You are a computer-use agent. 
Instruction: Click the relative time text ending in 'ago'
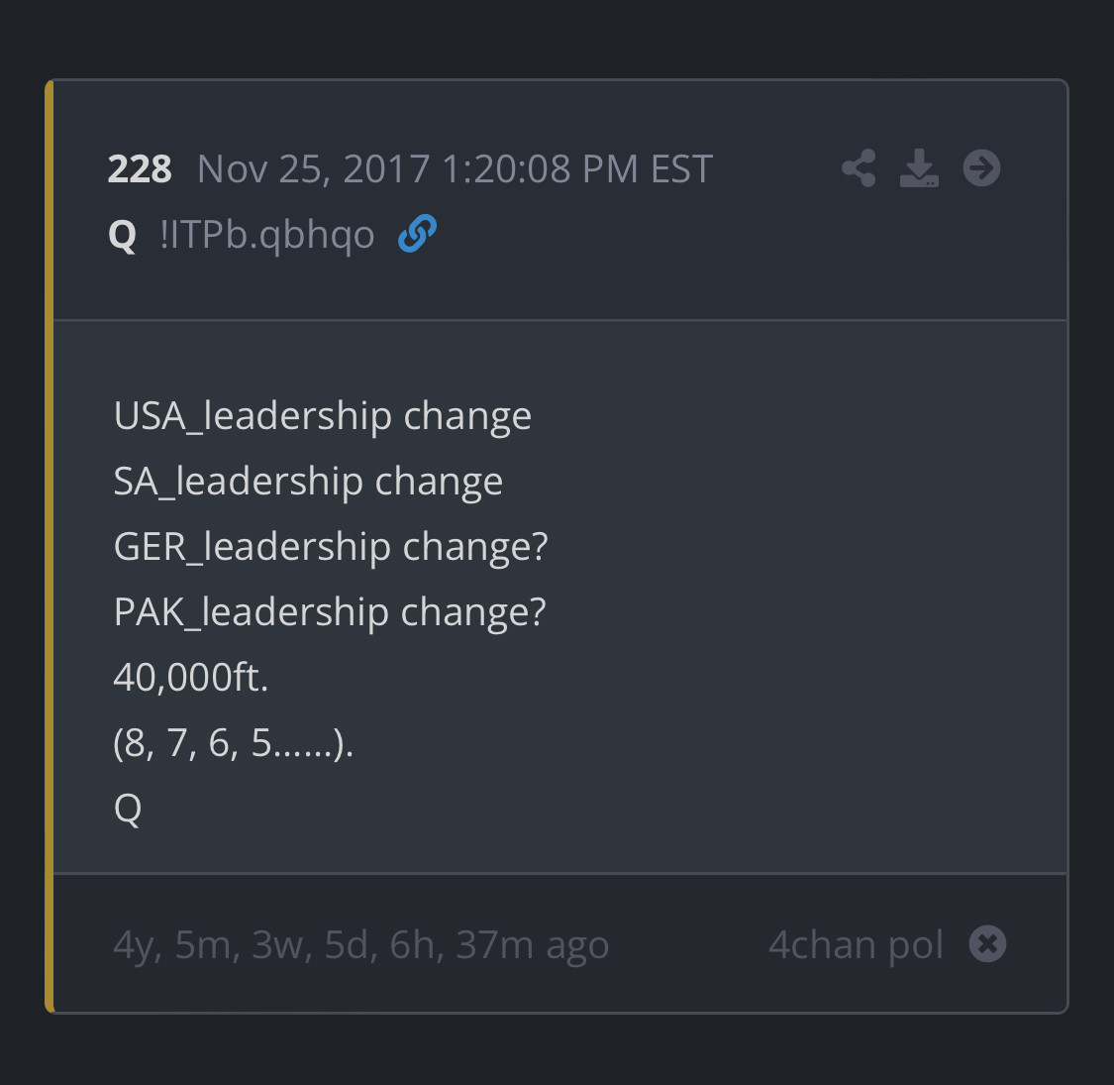tap(360, 944)
